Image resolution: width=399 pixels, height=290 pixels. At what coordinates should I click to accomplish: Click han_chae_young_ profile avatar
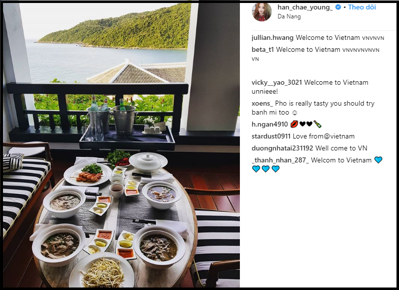click(262, 12)
